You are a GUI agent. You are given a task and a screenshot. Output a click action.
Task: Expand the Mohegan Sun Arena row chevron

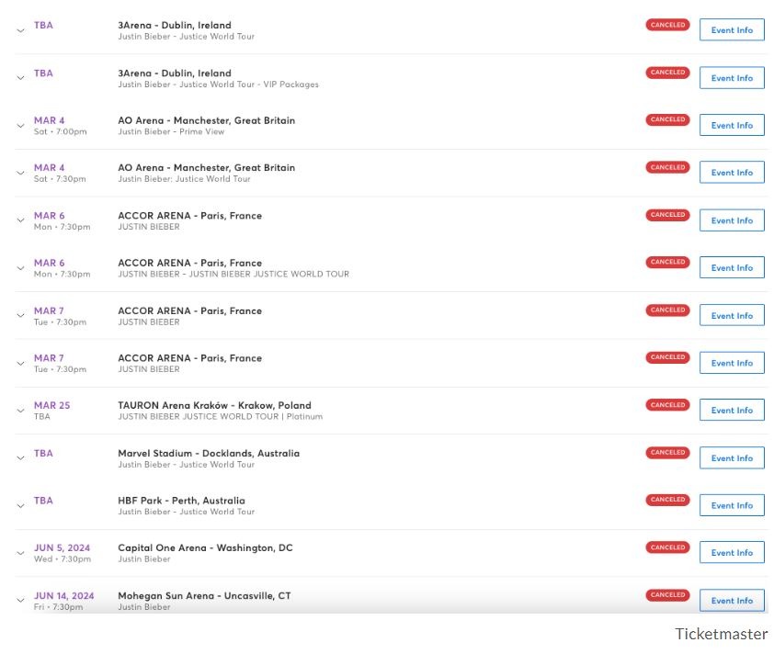pos(20,601)
